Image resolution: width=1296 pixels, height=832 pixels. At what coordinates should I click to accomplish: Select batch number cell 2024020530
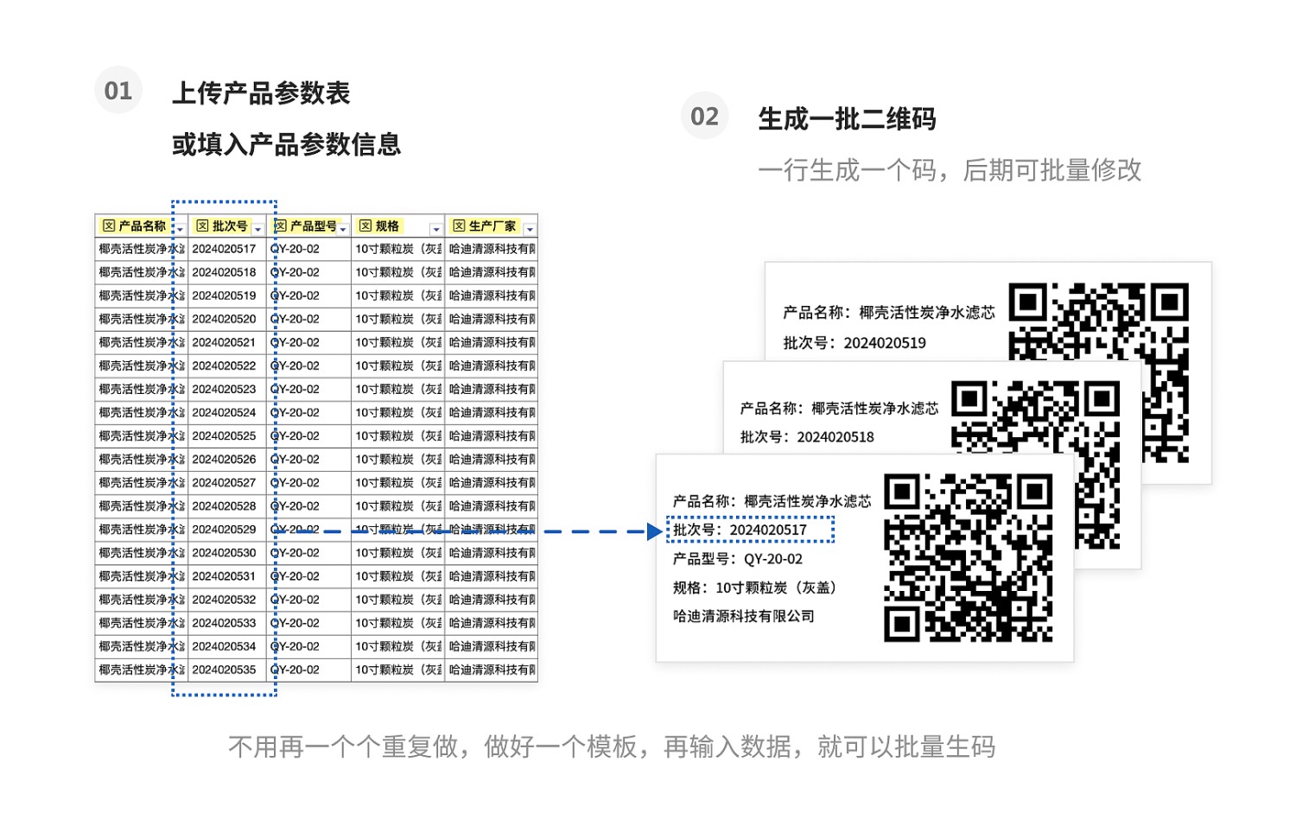coord(227,552)
